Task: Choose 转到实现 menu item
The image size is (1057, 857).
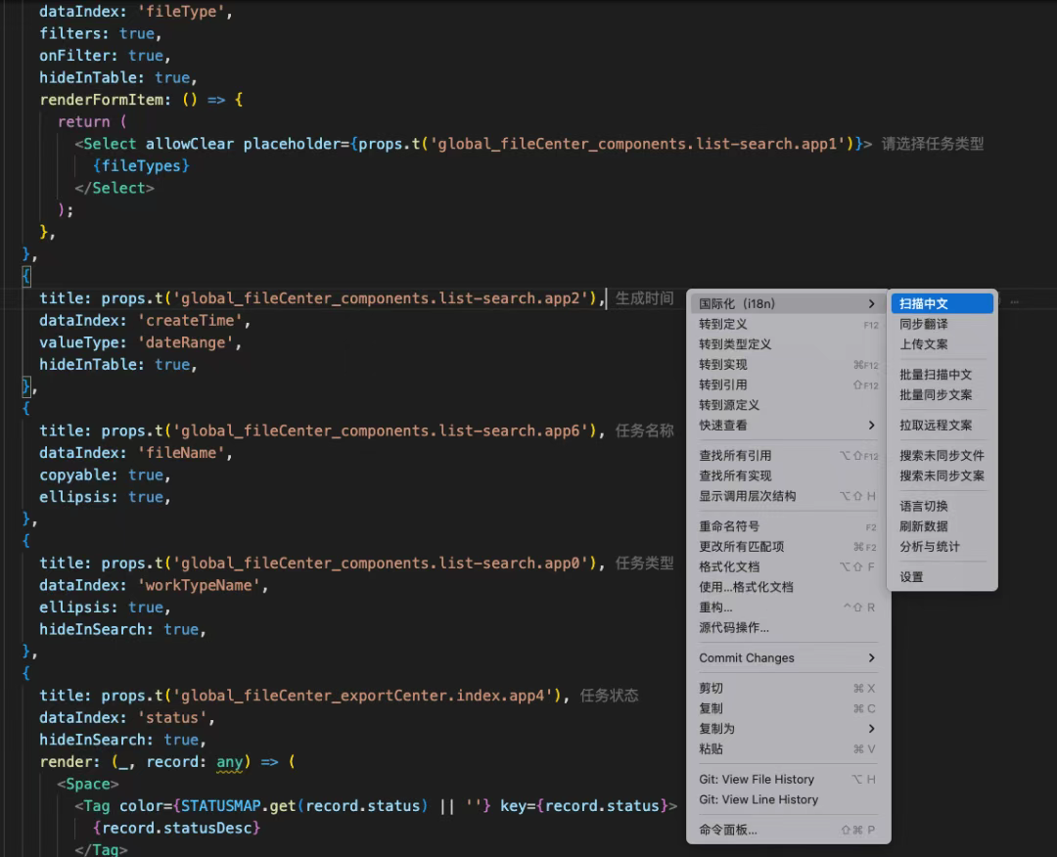Action: [x=787, y=365]
